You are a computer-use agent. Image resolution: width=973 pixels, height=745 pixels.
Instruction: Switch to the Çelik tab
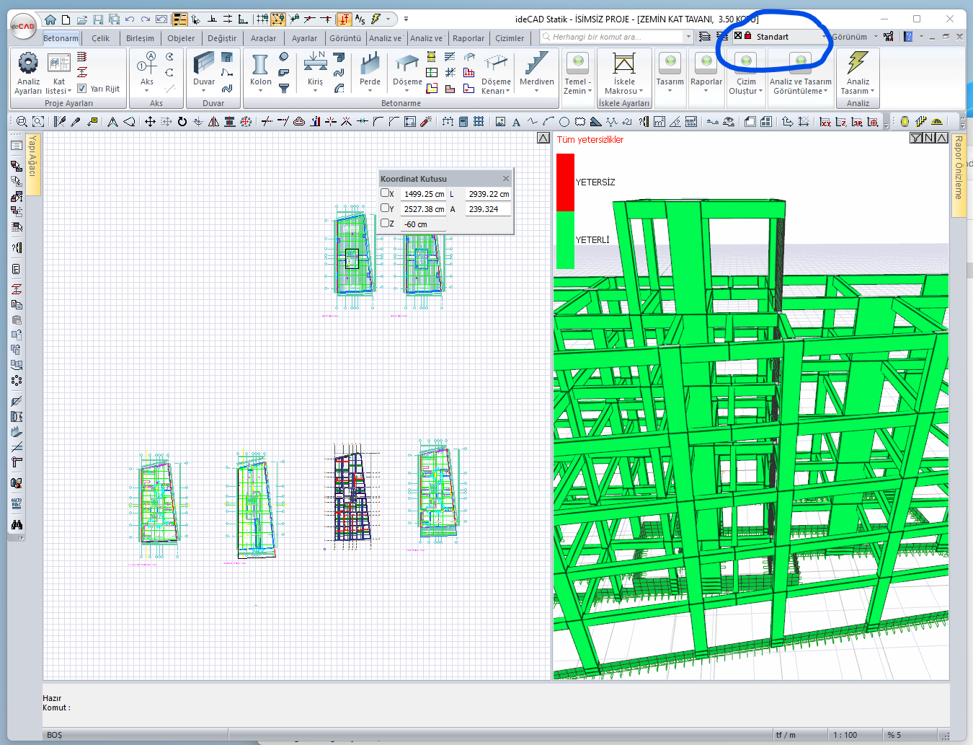[101, 38]
